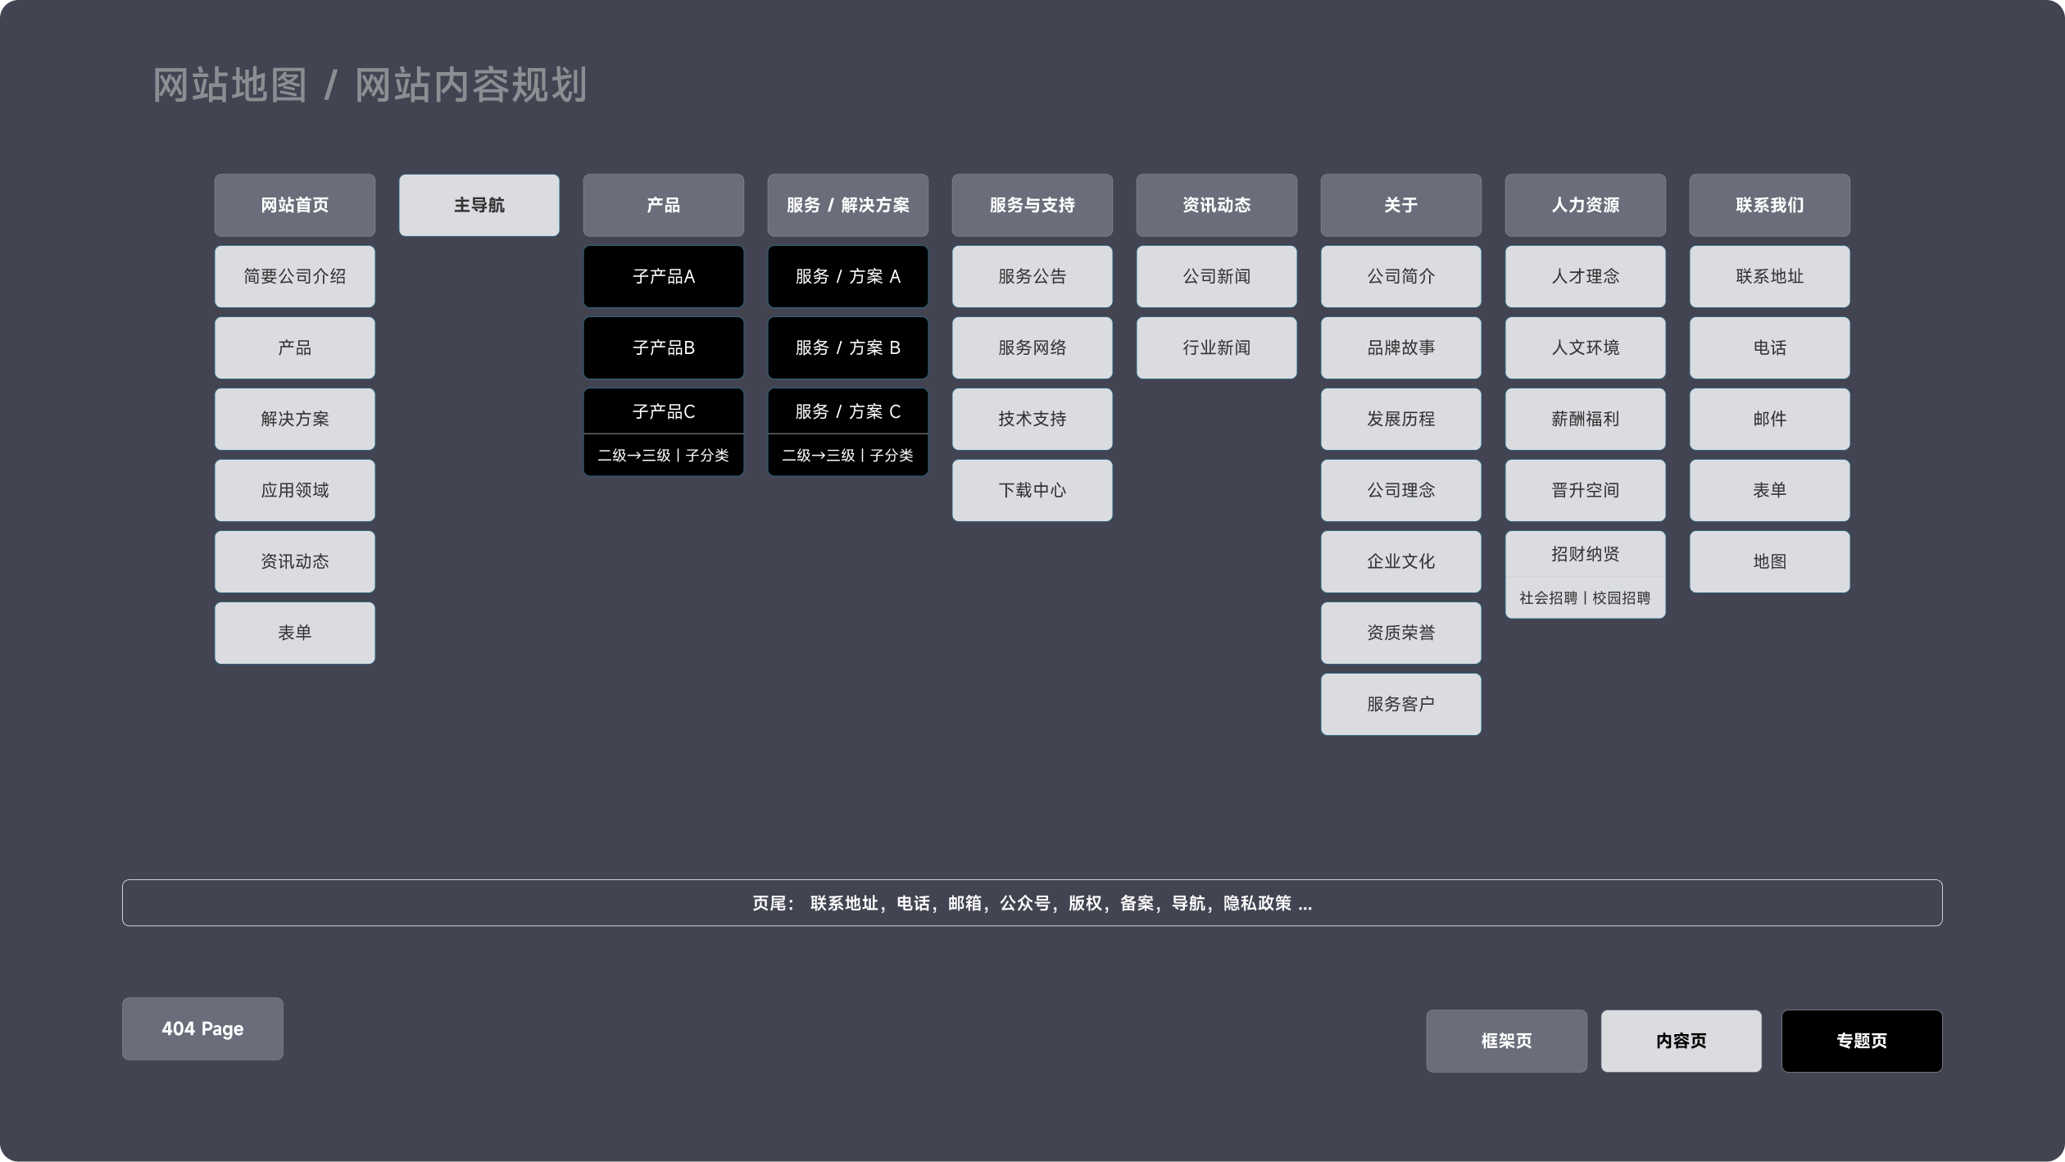The image size is (2065, 1162).
Task: Click the 下载中心 box
Action: [1032, 490]
